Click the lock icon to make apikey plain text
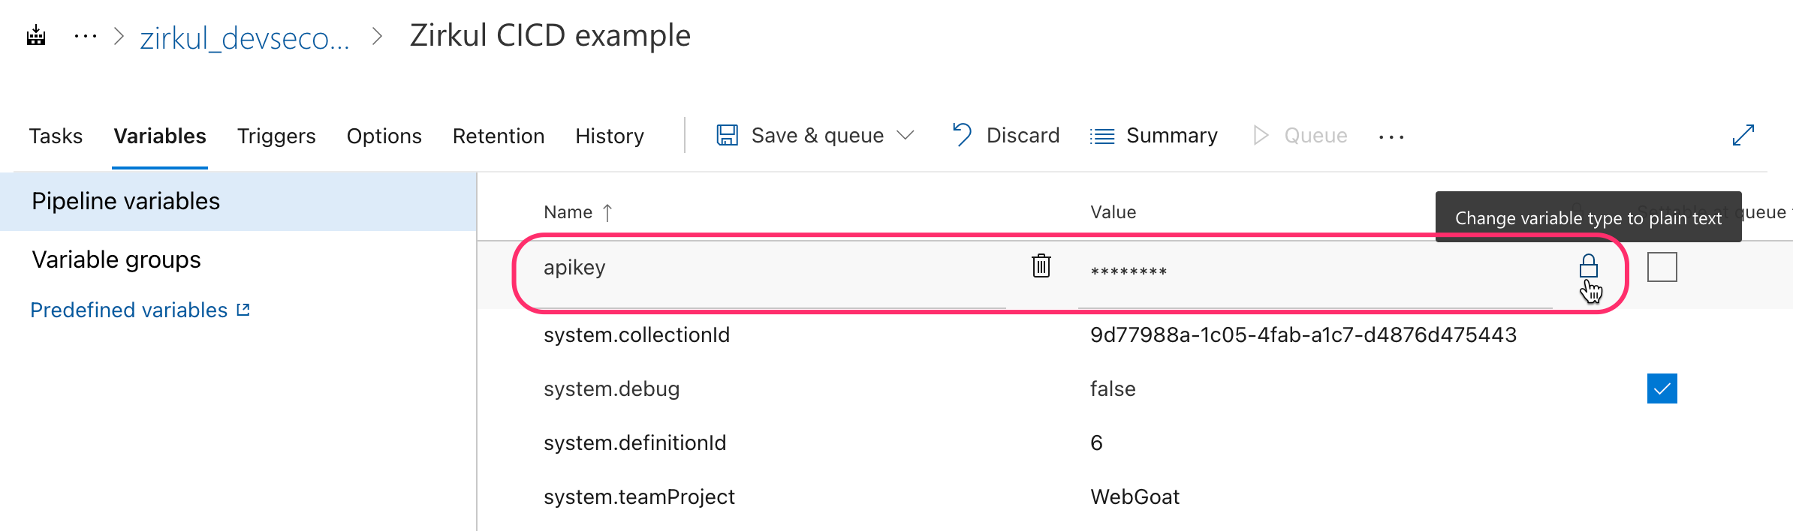Image resolution: width=1793 pixels, height=531 pixels. point(1588,266)
